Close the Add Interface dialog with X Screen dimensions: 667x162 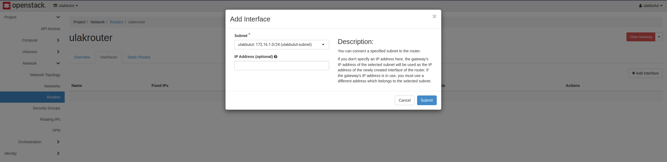434,16
